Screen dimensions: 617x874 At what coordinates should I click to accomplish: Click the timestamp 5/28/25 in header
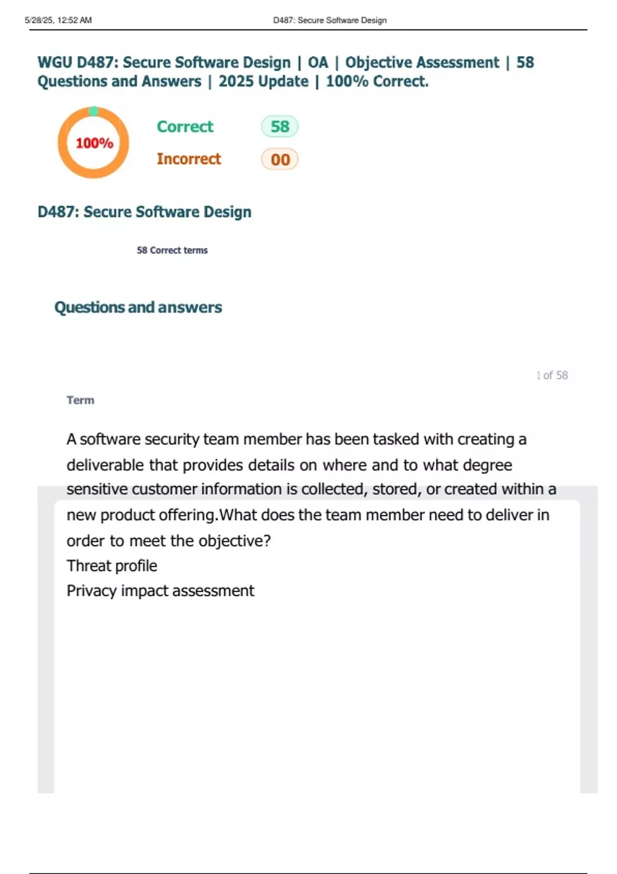click(x=58, y=21)
